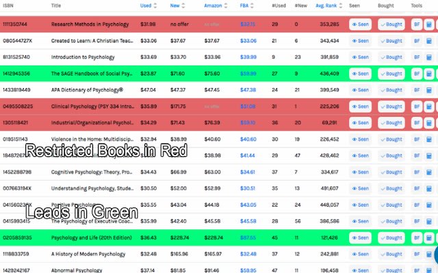Click the title 'APA Dictionary of Psychology®'

(87, 90)
